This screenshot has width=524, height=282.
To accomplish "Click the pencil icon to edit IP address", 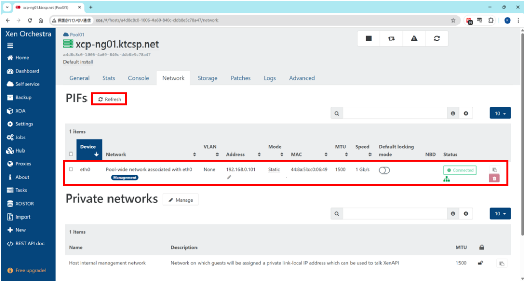I will [x=229, y=177].
